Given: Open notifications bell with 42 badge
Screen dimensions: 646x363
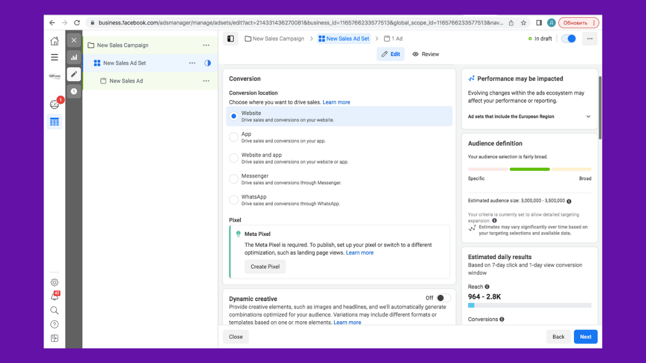Looking at the screenshot, I should pyautogui.click(x=55, y=296).
